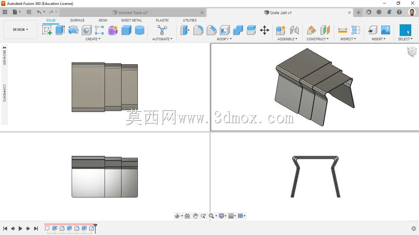Expand the AUTOMATE menu
The height and width of the screenshot is (235, 419).
[x=162, y=39]
